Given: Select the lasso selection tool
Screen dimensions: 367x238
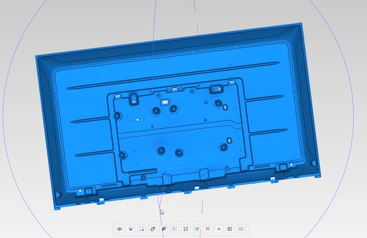Looking at the screenshot, I should coord(130,229).
